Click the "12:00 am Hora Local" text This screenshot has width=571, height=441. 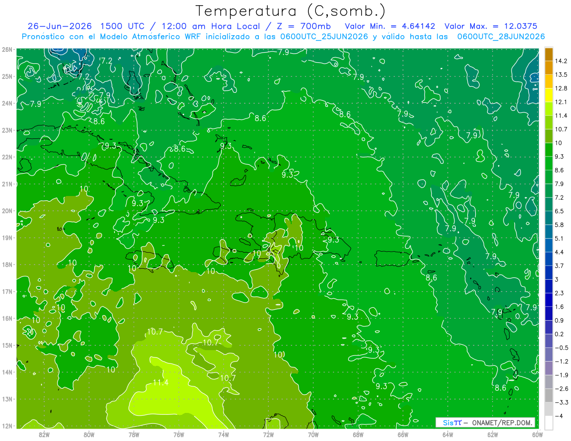coord(211,26)
